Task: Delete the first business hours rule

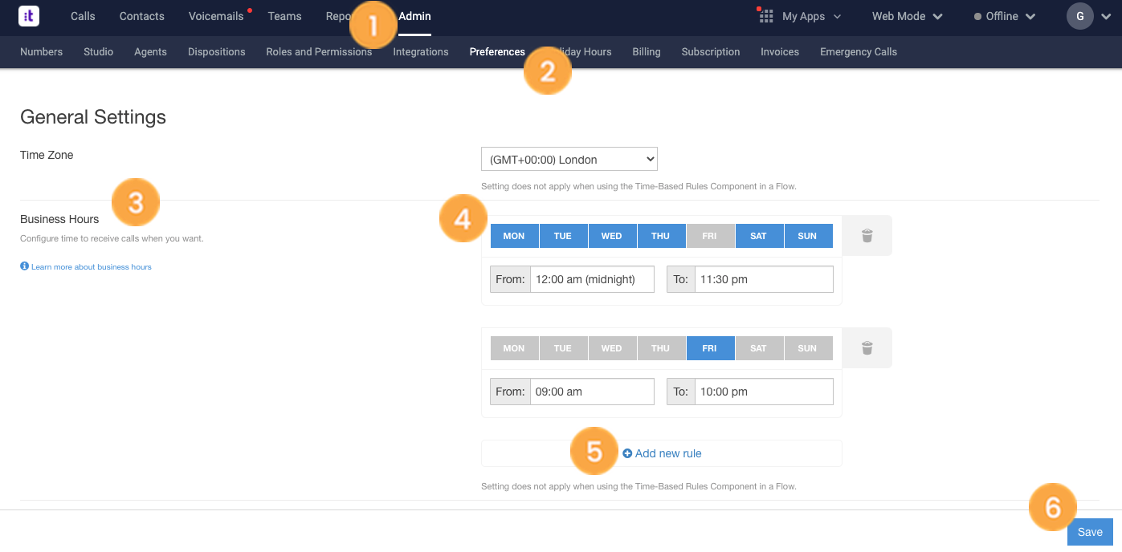Action: pos(867,236)
